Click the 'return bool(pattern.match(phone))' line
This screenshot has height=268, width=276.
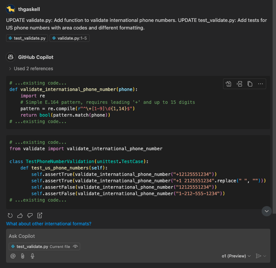point(65,115)
